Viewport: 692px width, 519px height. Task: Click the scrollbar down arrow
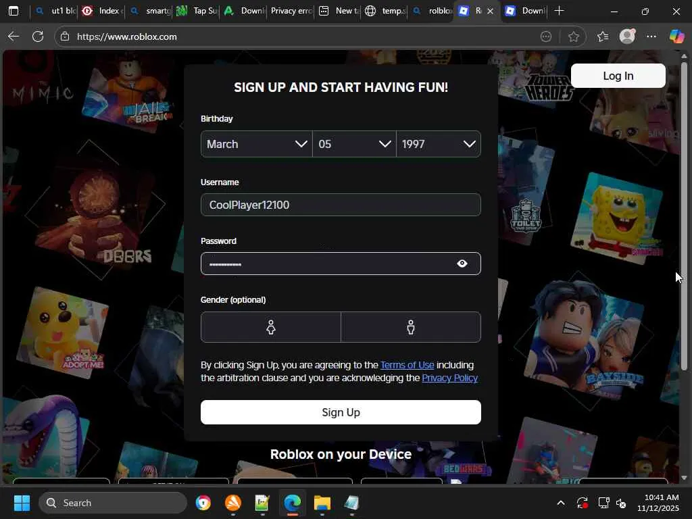pyautogui.click(x=684, y=478)
